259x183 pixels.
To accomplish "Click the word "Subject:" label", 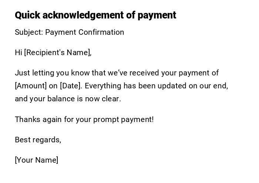I will [x=29, y=32].
